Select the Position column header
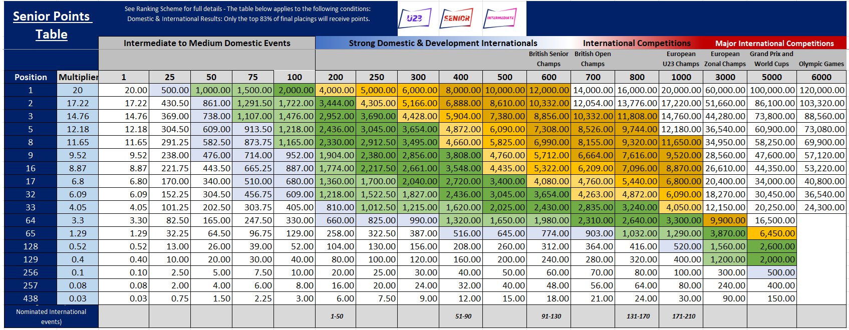 pos(31,77)
